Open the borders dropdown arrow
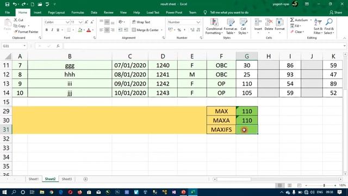The width and height of the screenshot is (348, 196). 73,30
